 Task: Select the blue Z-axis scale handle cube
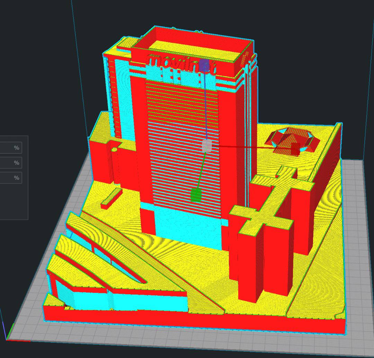204,65
